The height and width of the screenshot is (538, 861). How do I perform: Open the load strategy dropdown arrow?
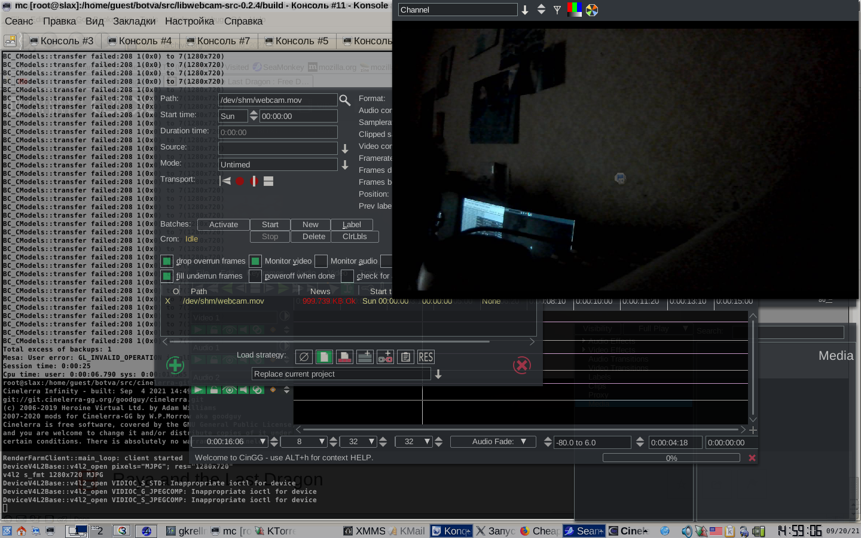438,374
